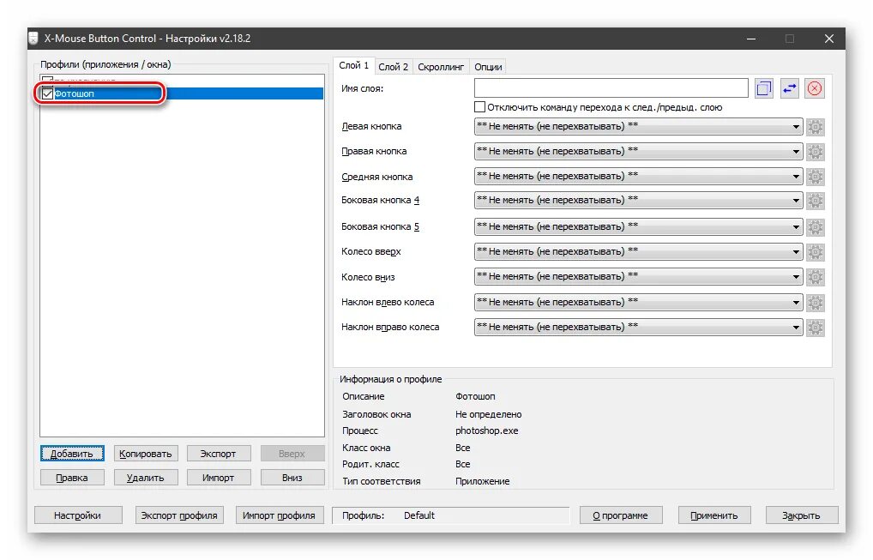Minimize the X-Mouse Button Control window
The width and height of the screenshot is (873, 560).
751,39
